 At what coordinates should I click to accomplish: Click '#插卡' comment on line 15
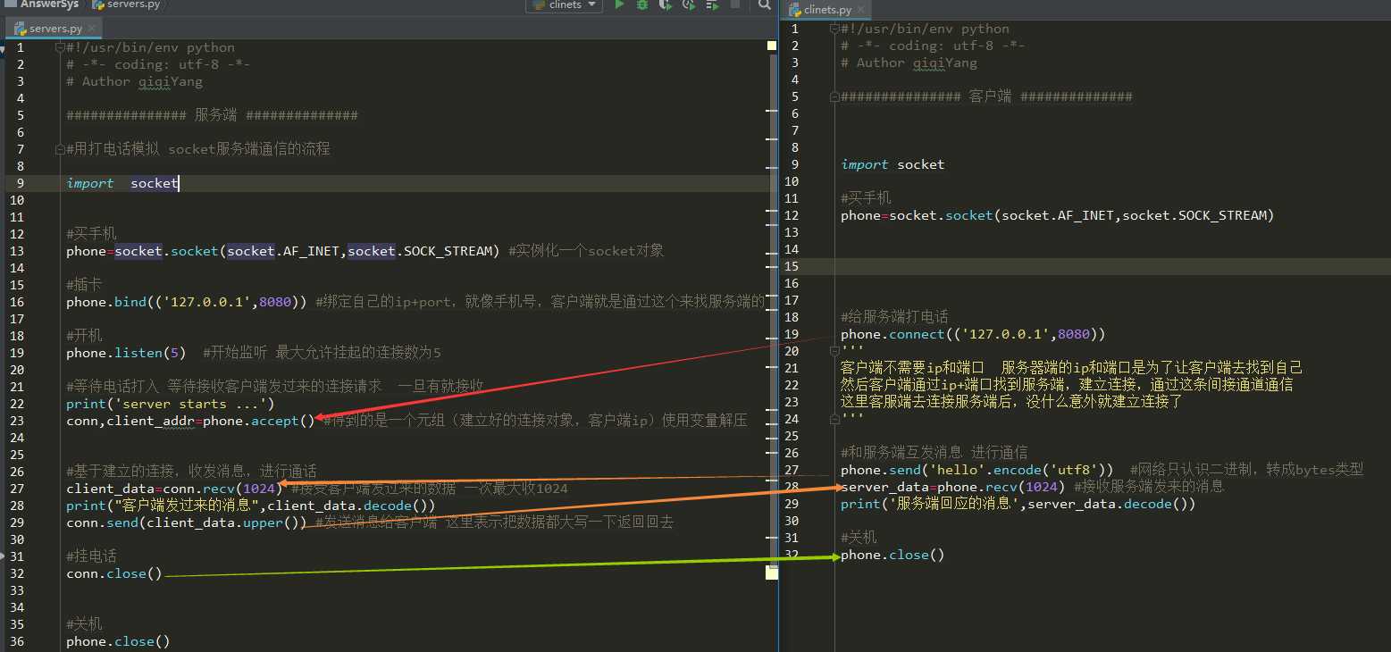tap(84, 285)
